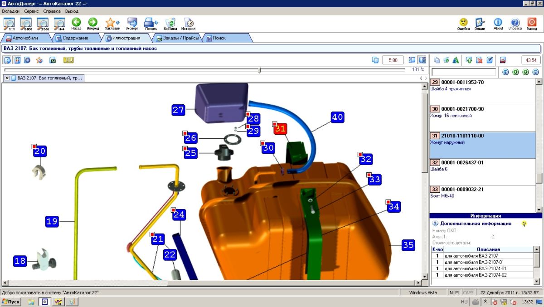Open the Сервис menu
Viewport: 544px width, 307px height.
click(x=32, y=11)
